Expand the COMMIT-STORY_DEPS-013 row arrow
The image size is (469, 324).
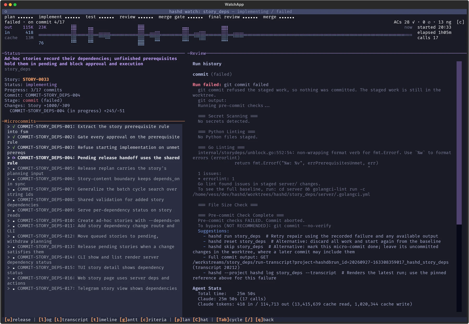click(x=9, y=247)
